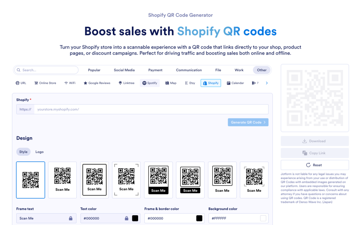Switch to the Work tab
Viewport: 361px width, 225px height.
pyautogui.click(x=239, y=70)
